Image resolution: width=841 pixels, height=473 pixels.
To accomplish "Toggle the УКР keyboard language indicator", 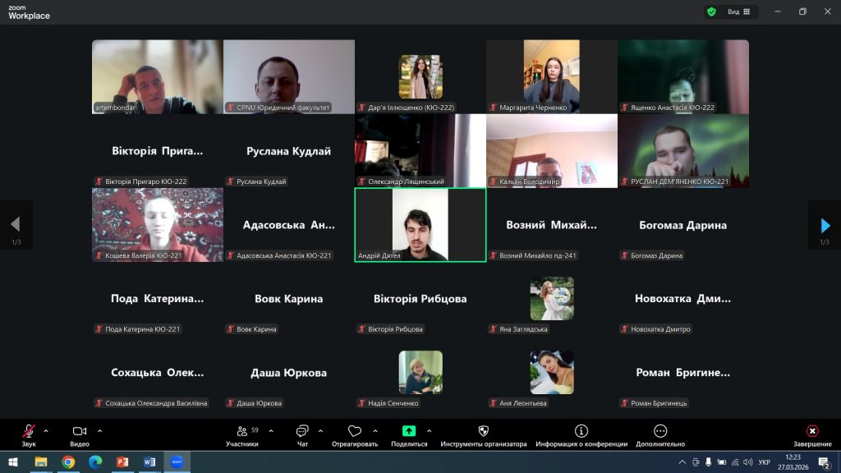I will coord(765,462).
